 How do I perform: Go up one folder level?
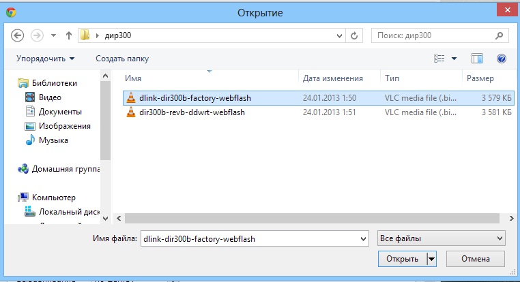coord(69,35)
